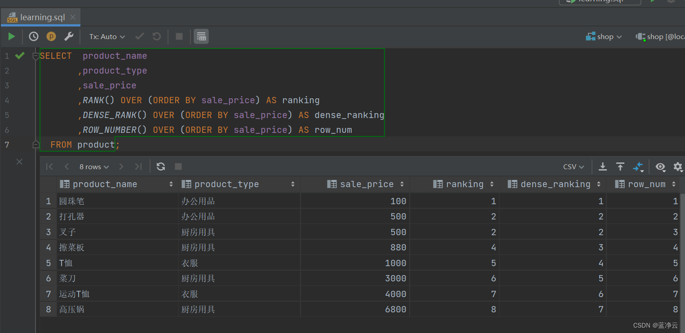685x333 pixels.
Task: Jump to last page of results
Action: (x=138, y=166)
